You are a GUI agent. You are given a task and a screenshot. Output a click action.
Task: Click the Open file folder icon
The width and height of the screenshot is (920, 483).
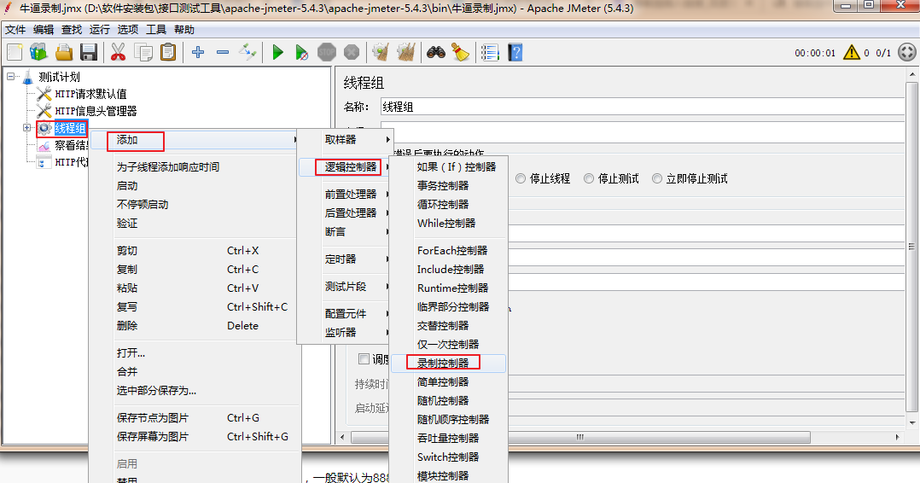pos(64,53)
